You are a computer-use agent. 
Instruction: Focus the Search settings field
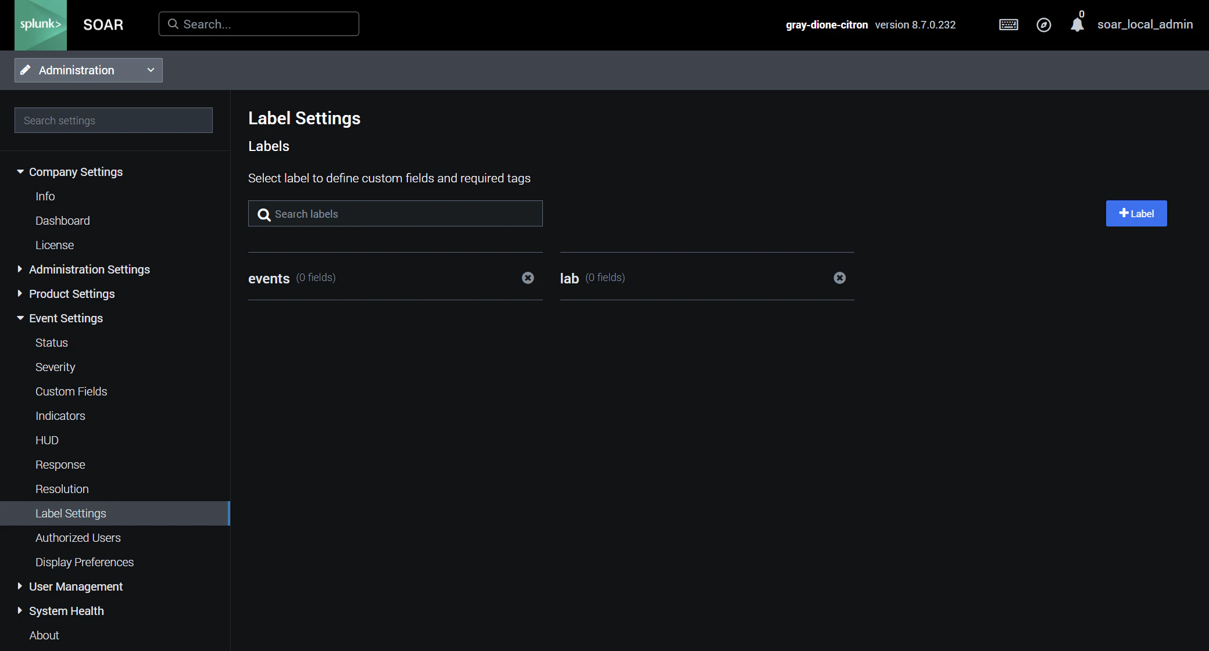click(x=113, y=120)
